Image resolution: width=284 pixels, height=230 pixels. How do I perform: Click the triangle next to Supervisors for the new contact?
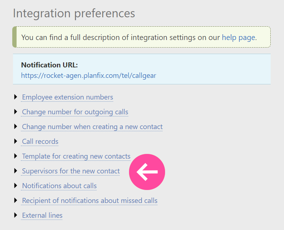(15, 171)
